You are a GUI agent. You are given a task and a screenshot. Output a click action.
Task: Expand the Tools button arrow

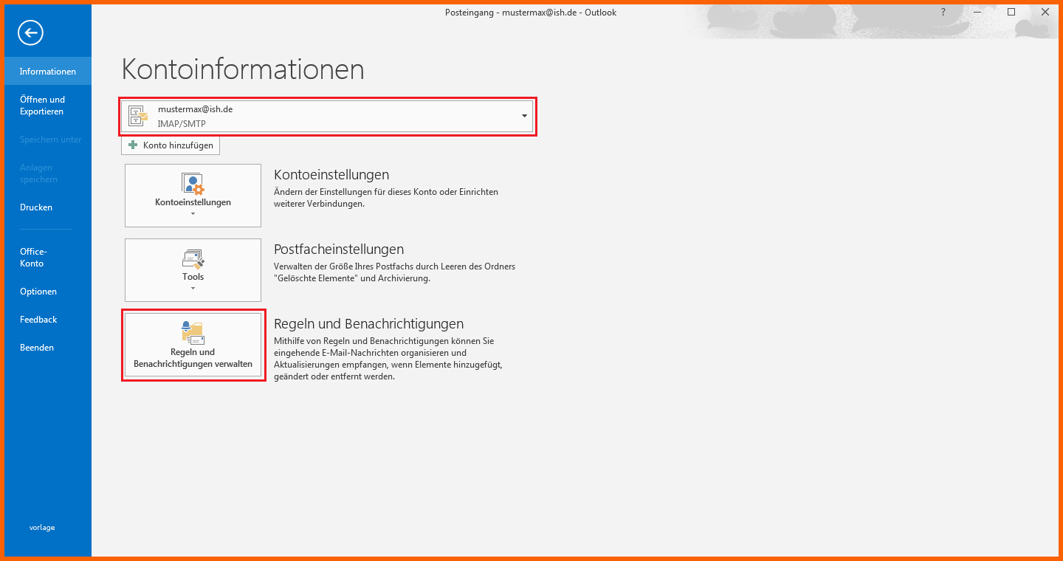(x=193, y=288)
